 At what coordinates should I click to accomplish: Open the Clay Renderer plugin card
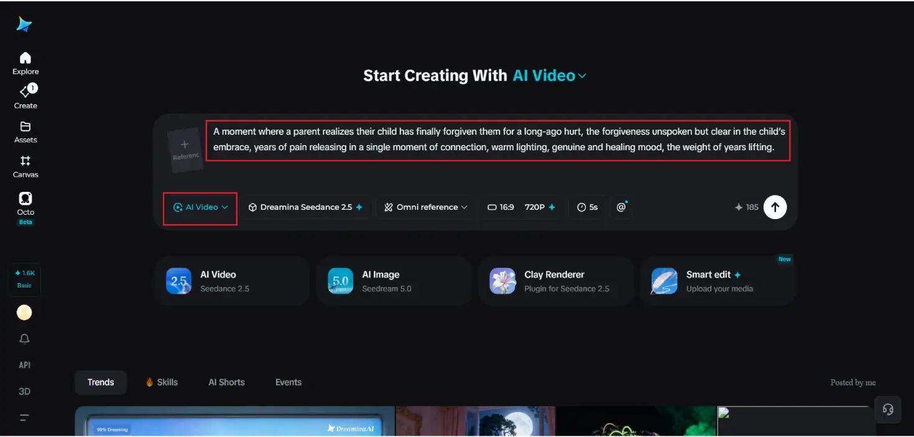pyautogui.click(x=556, y=281)
